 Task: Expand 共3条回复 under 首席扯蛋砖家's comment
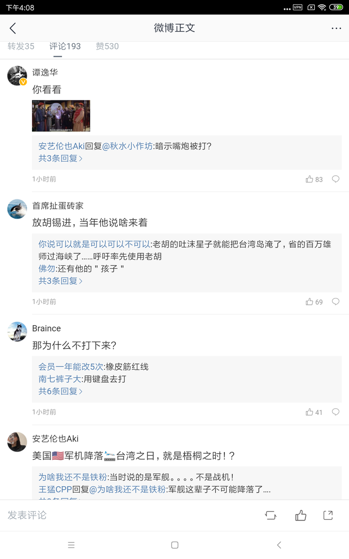point(61,281)
